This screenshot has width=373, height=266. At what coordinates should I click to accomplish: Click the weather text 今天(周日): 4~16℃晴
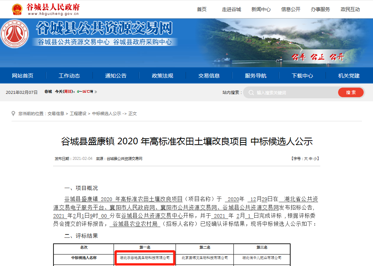tap(74, 92)
